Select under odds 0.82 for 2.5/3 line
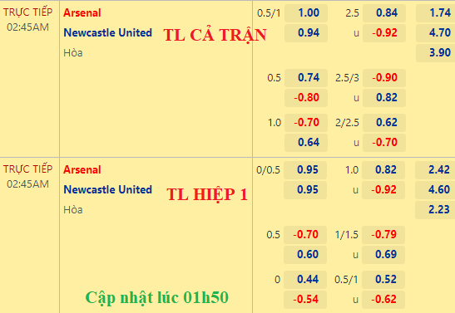Image resolution: width=455 pixels, height=313 pixels. [384, 98]
